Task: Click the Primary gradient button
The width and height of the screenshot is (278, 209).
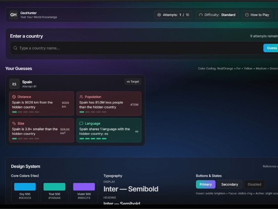Action: pos(206,184)
